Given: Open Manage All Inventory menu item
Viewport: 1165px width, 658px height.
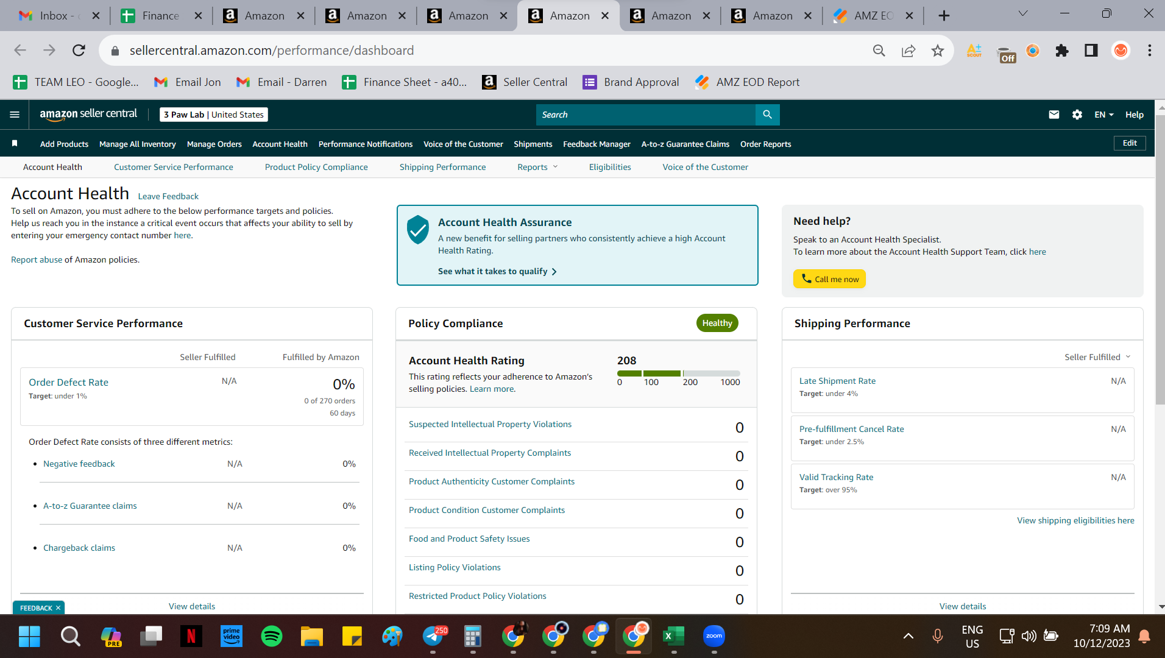Looking at the screenshot, I should point(138,144).
